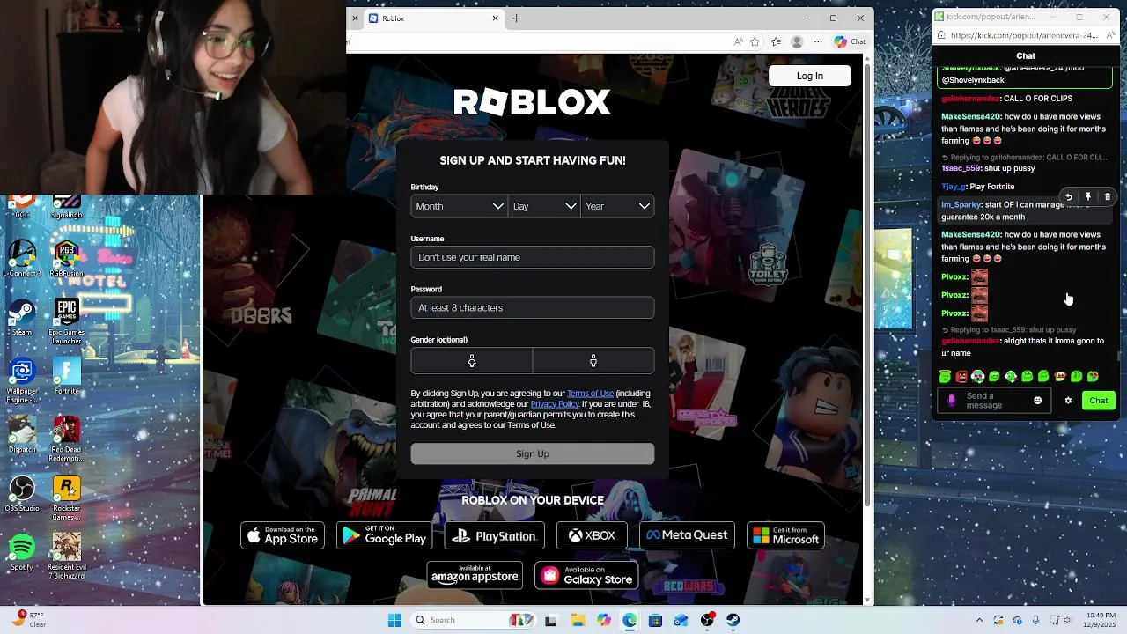This screenshot has height=634, width=1127.
Task: Select the male gender option
Action: [593, 361]
